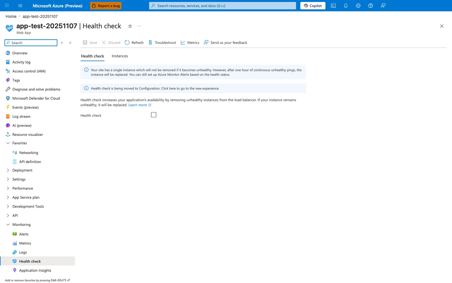Viewport: 452px width, 283px height.
Task: Open Metrics from the toolbar
Action: coord(190,42)
